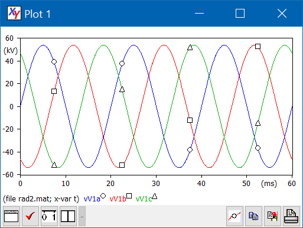Image resolution: width=303 pixels, height=228 pixels.
Task: Minimize the Plot 1 window
Action: [199, 14]
